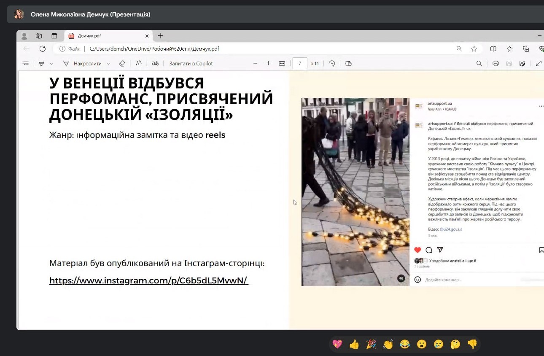Click the Rotate page icon
This screenshot has height=356, width=544.
pyautogui.click(x=332, y=64)
